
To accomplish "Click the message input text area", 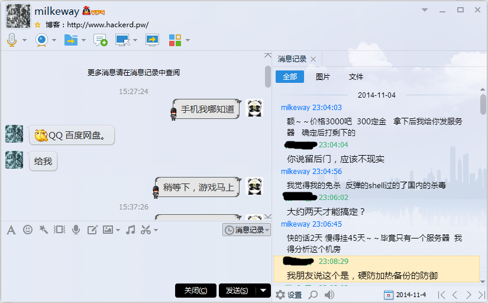I will pyautogui.click(x=135, y=259).
